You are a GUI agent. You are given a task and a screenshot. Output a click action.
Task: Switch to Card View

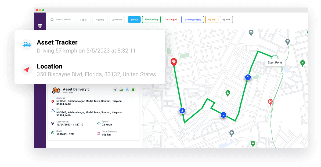117,20
